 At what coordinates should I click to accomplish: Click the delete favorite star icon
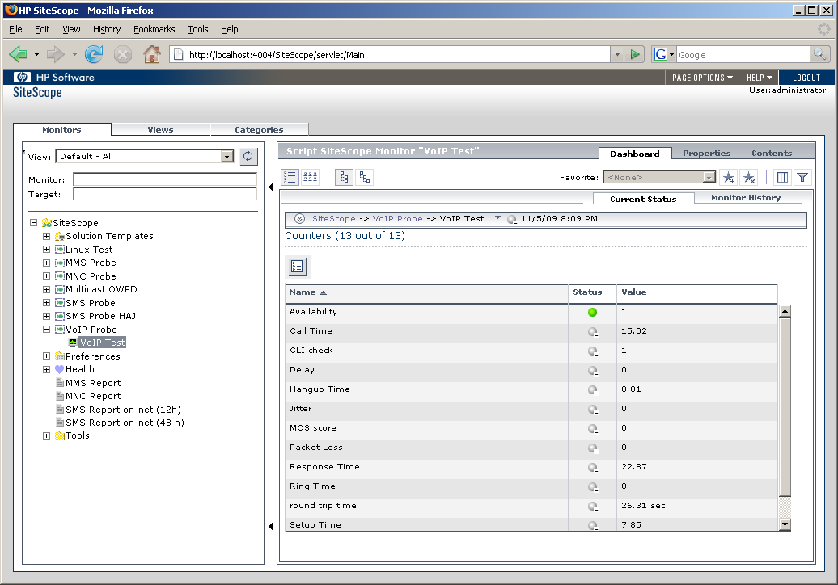click(749, 177)
